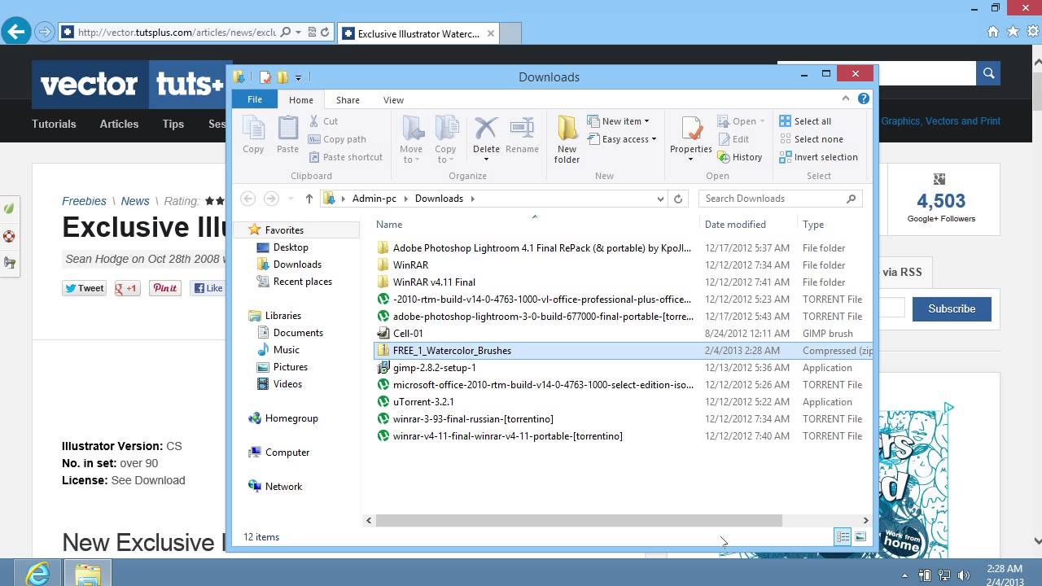1042x586 pixels.
Task: Show hidden tray icons arrow
Action: click(904, 576)
